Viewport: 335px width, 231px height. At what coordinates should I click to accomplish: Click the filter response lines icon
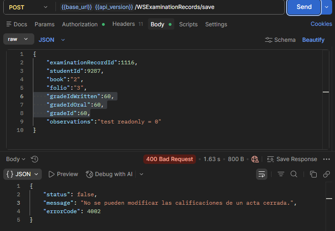(x=281, y=174)
